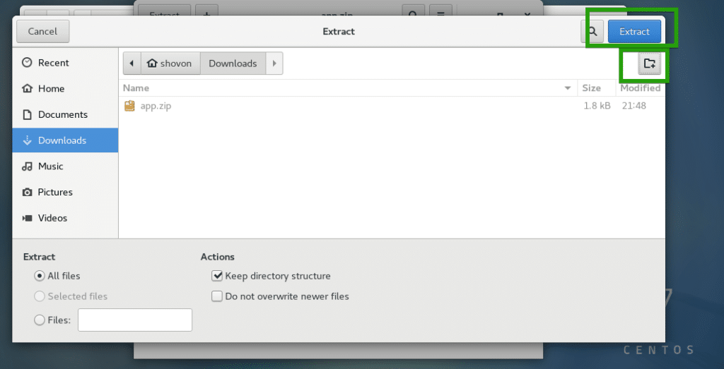
Task: Click the path bar right arrow
Action: [x=274, y=63]
